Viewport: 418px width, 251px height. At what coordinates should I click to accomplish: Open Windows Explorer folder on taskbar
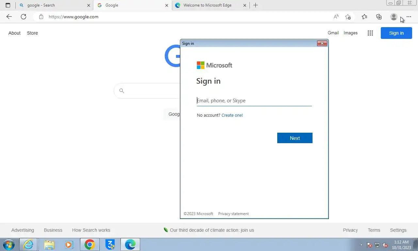point(49,244)
